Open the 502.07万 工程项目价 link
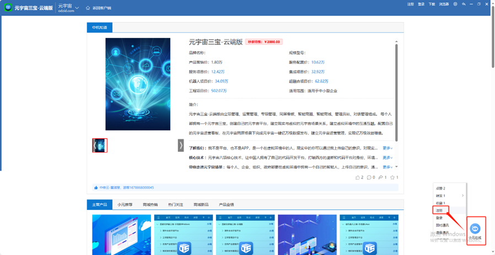This screenshot has width=495, height=255. (x=219, y=90)
